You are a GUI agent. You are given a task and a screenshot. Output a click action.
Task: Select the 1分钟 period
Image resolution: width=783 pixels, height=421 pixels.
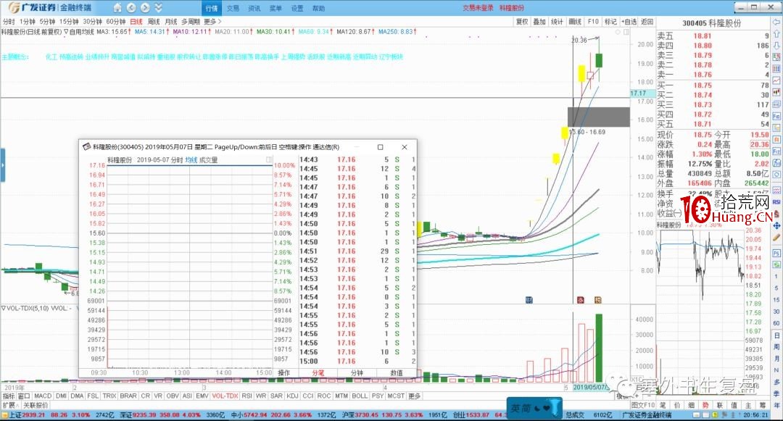[x=27, y=22]
